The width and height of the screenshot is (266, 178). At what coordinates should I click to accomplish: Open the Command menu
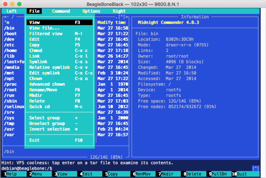coord(61,11)
